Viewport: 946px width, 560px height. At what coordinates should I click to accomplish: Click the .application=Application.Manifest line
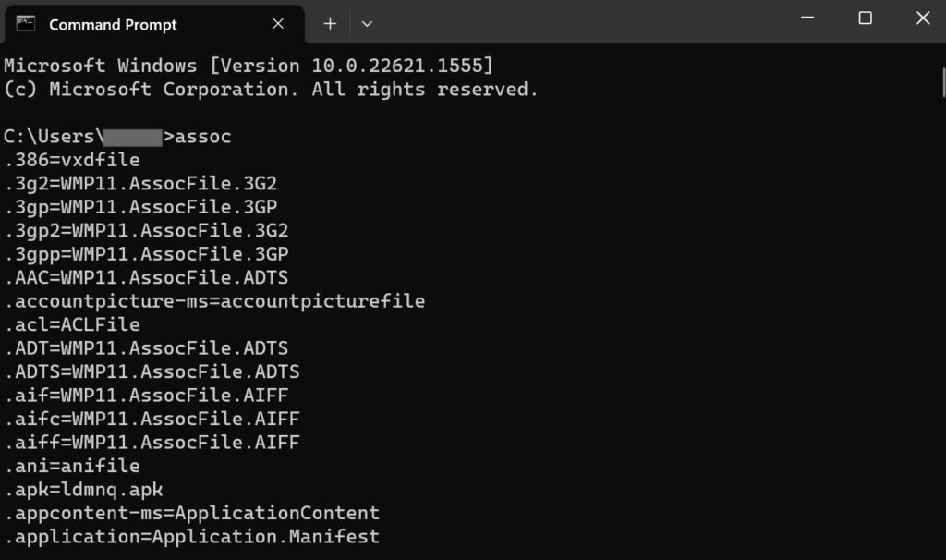coord(191,536)
